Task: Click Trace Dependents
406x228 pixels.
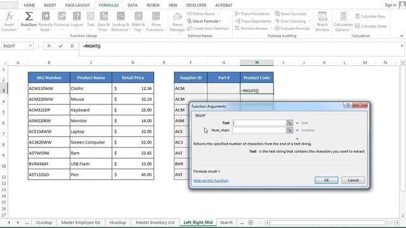Action: (253, 21)
